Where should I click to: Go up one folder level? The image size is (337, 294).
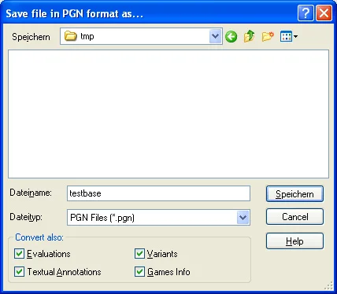[249, 36]
